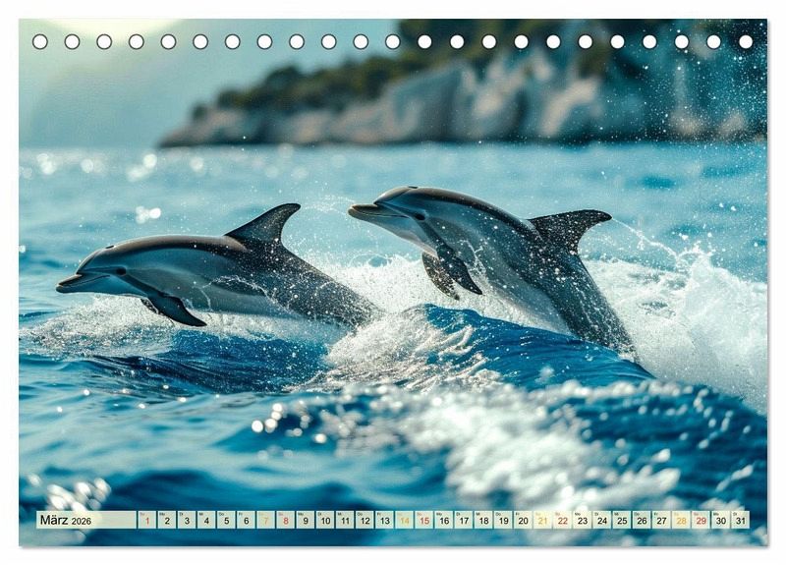This screenshot has width=786, height=565.
Task: Choose day 15 on the calendar row
Action: [423, 520]
